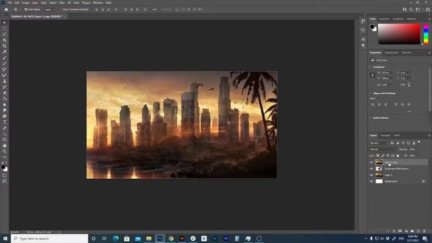
Task: Switch to the Channels tab
Action: coord(385,136)
